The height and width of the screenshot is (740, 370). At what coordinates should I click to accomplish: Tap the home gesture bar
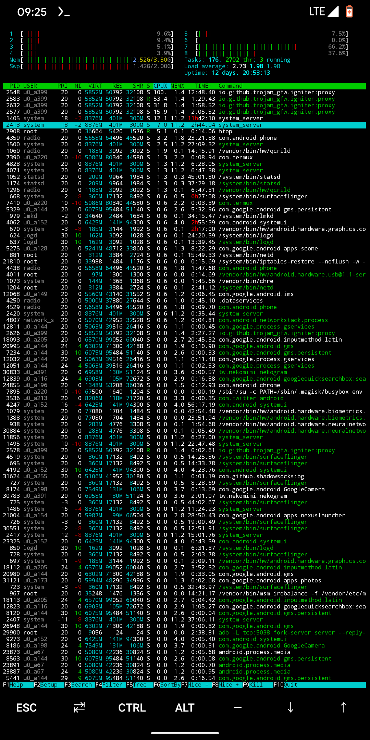pyautogui.click(x=185, y=733)
